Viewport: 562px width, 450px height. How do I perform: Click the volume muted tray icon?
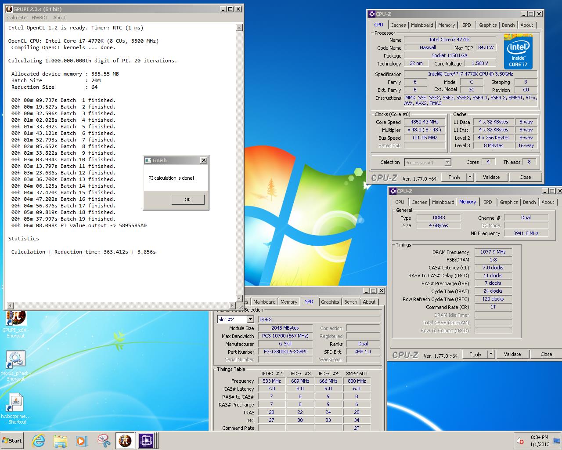tap(520, 441)
